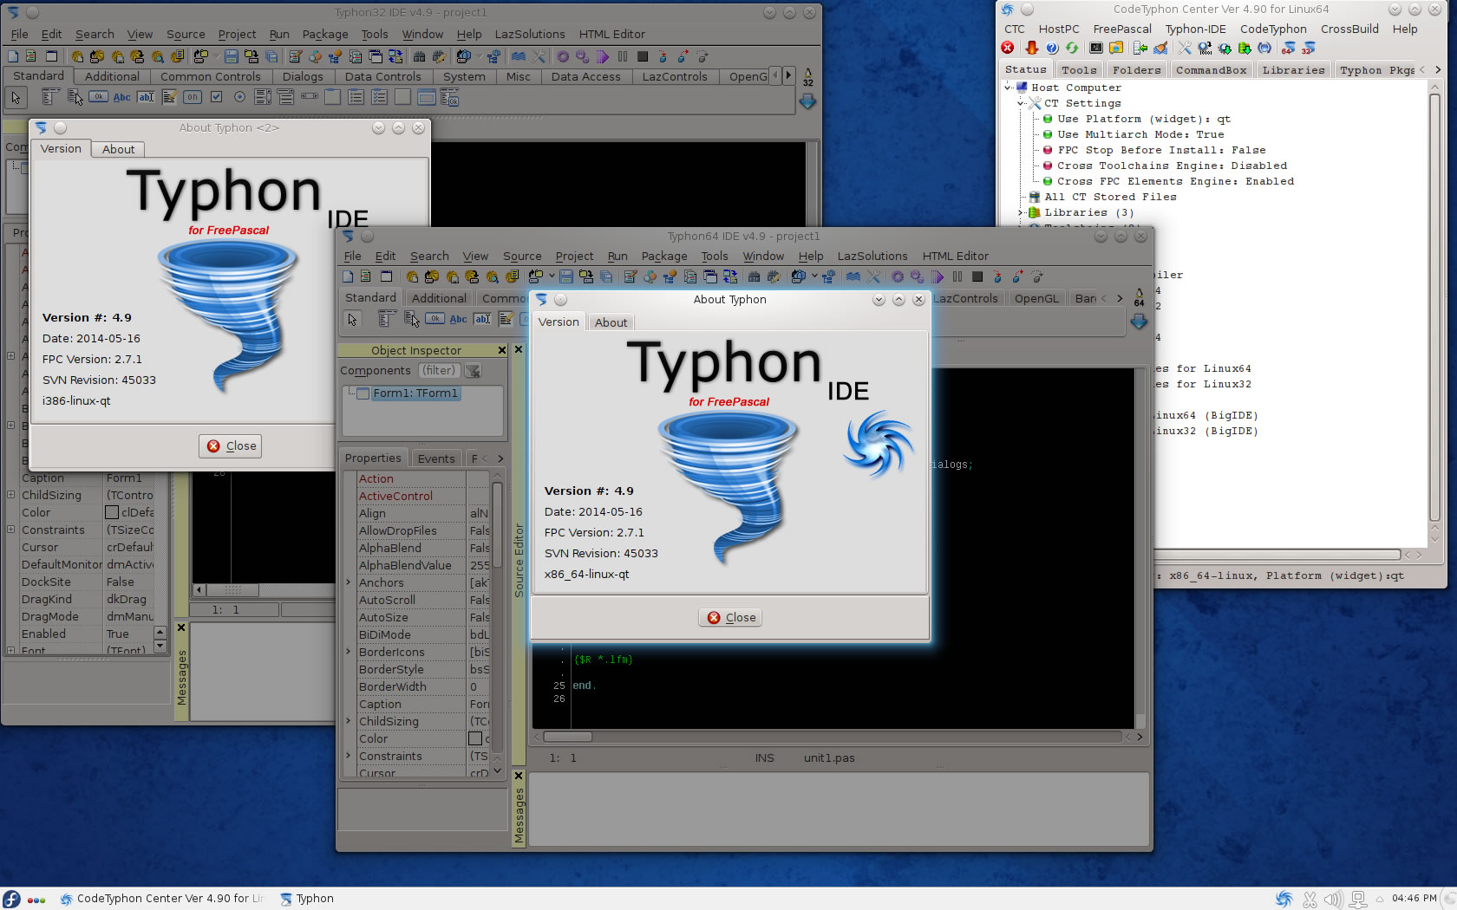The image size is (1457, 910).
Task: Open LazSolutions menu in Typhon32 IDE
Action: click(530, 34)
